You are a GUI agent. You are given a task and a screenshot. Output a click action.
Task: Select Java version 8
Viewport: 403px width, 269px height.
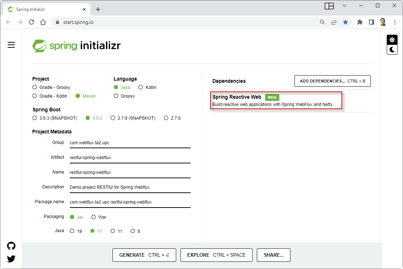pos(135,231)
